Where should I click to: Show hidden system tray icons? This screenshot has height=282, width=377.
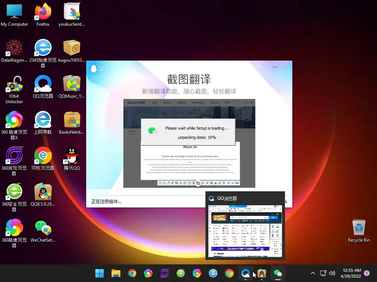tap(313, 273)
